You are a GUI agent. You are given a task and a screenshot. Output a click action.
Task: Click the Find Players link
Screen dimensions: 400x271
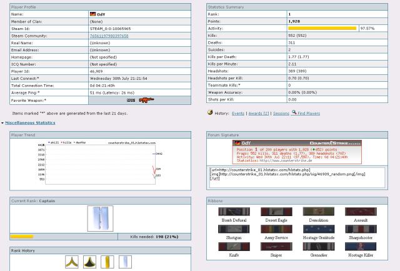point(310,112)
